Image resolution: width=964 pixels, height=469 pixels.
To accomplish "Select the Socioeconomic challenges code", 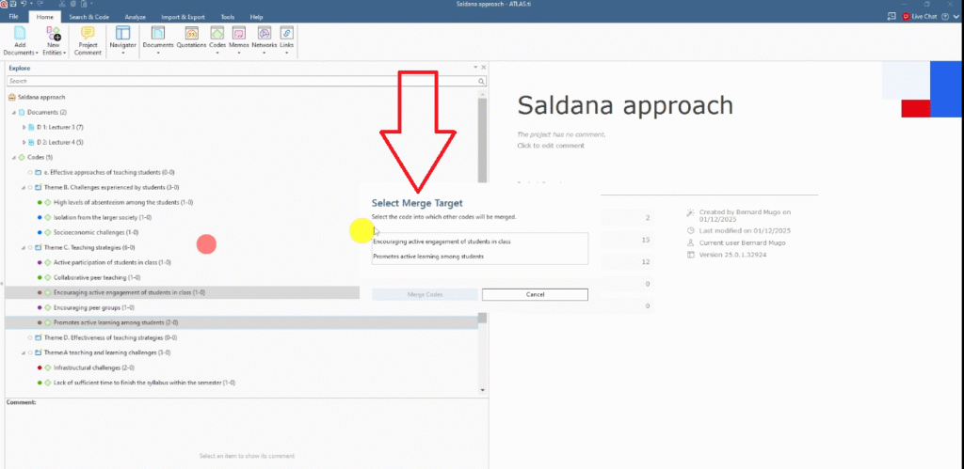I will click(96, 232).
